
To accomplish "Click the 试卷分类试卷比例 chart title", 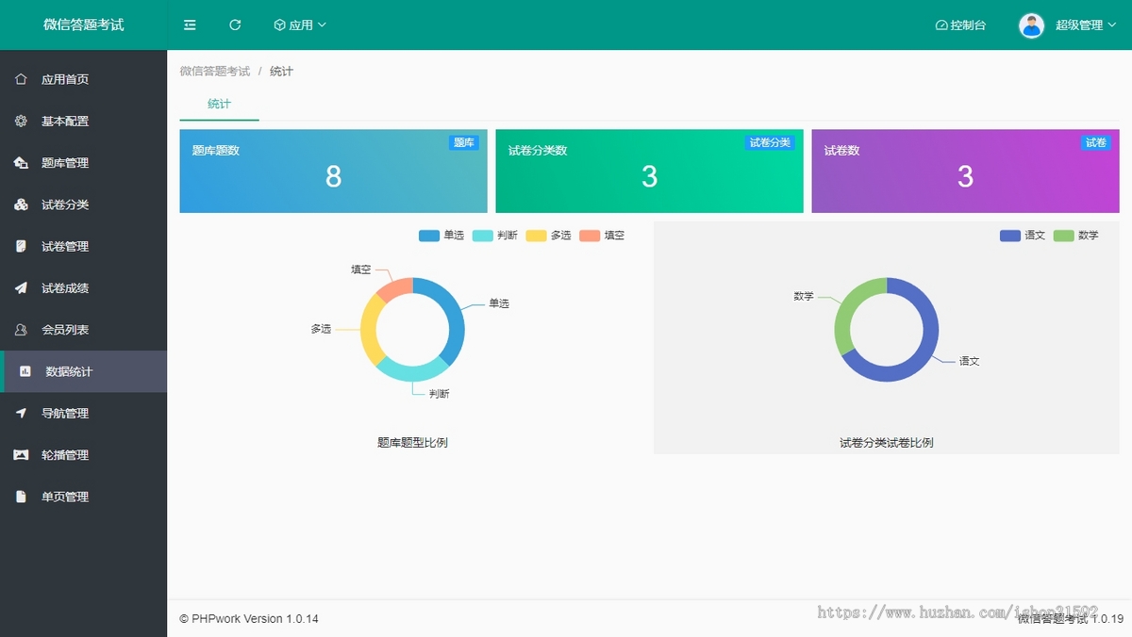I will tap(887, 442).
